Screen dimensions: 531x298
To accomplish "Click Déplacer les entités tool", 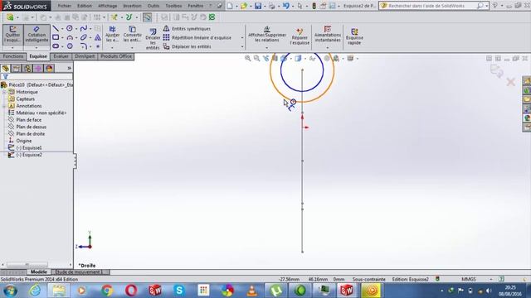I will click(x=187, y=46).
